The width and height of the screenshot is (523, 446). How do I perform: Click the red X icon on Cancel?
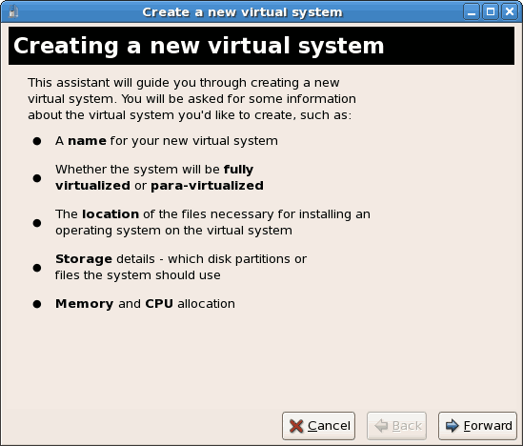pyautogui.click(x=296, y=426)
